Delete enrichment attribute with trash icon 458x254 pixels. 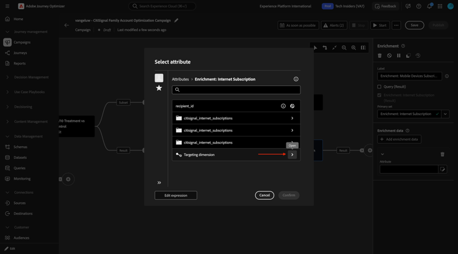442,154
